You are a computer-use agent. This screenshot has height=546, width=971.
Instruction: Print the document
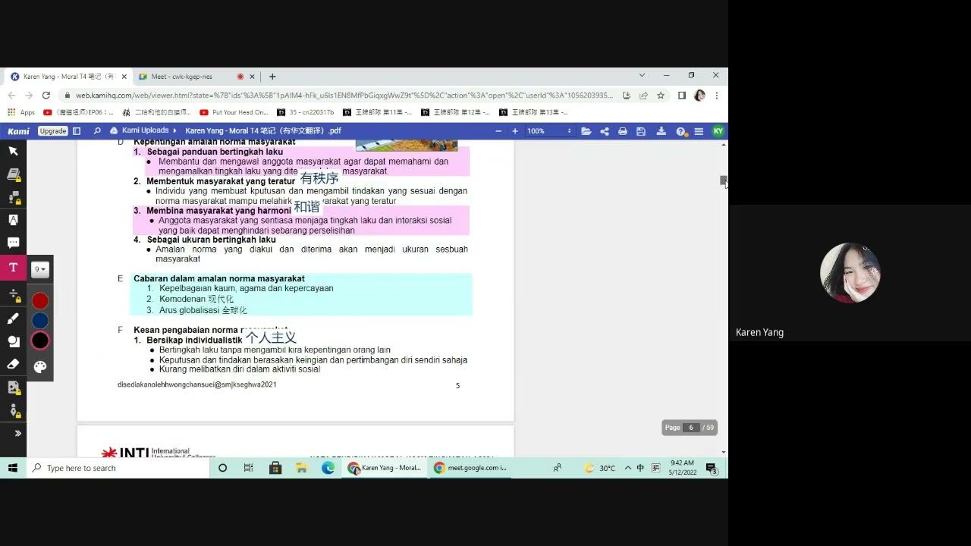pyautogui.click(x=623, y=131)
